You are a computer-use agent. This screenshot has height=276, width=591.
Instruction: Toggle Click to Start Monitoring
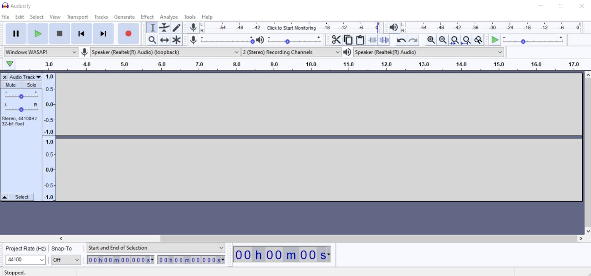[x=291, y=27]
